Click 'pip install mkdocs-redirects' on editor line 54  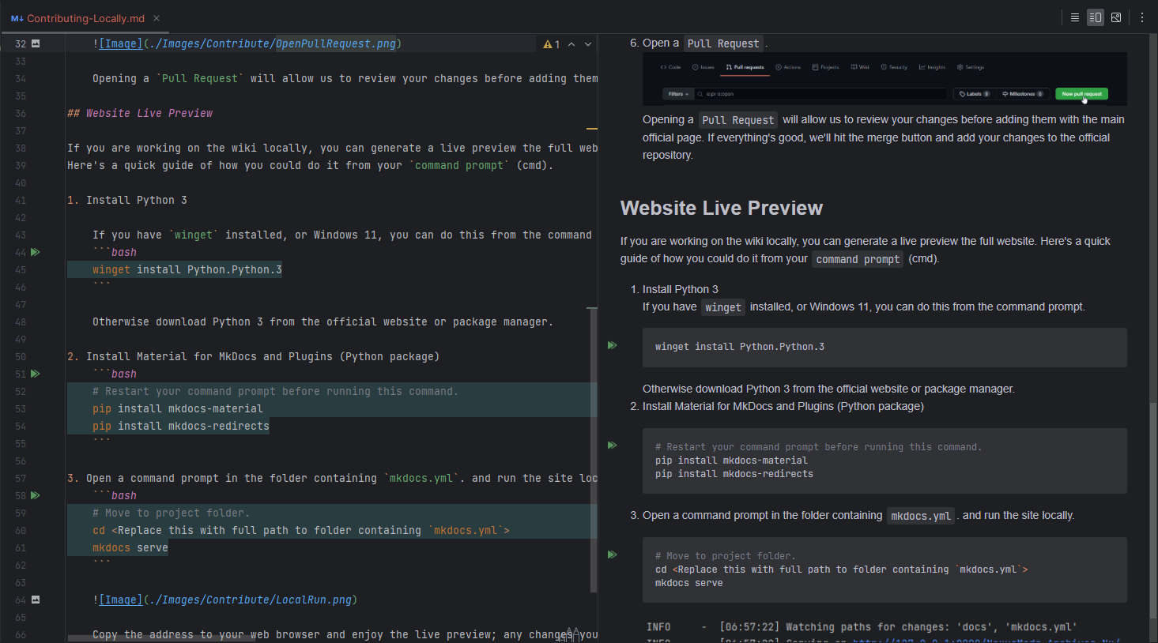181,426
